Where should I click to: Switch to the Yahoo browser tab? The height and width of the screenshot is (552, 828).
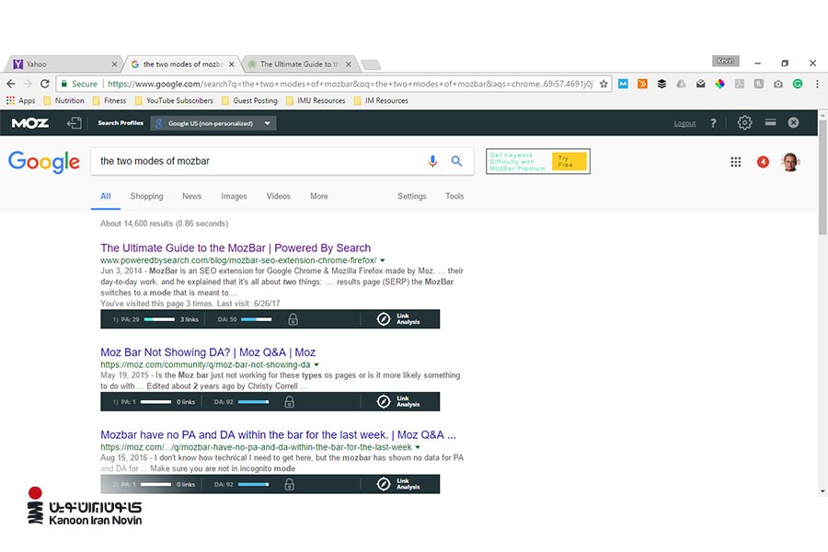64,64
